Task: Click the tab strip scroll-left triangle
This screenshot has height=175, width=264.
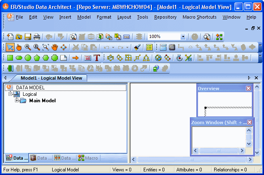Action: pyautogui.click(x=5, y=78)
